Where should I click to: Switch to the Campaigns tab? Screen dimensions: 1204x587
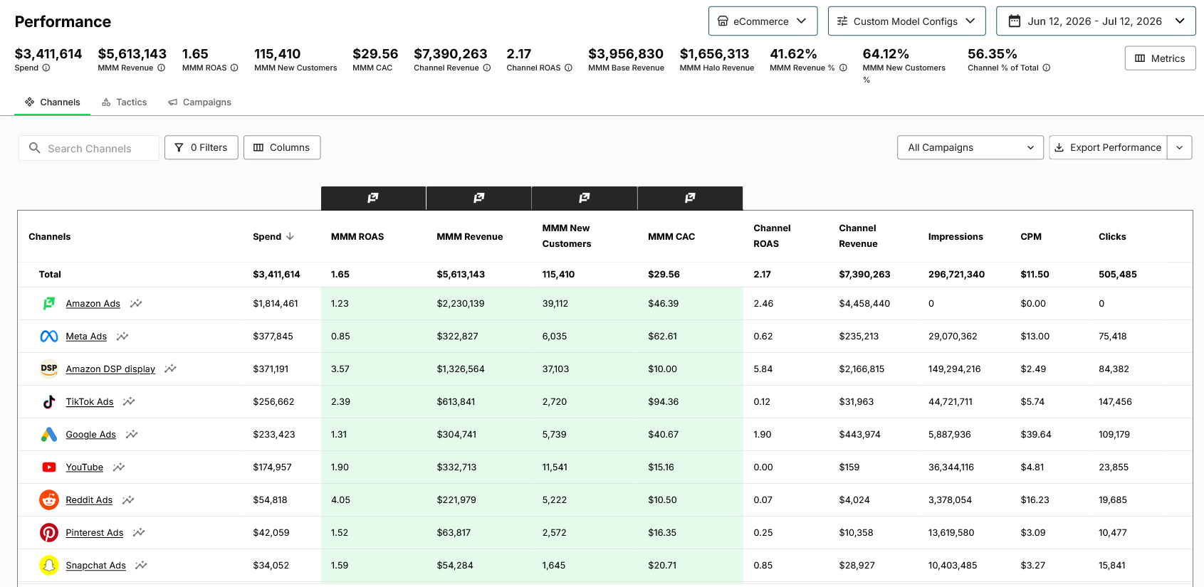pos(200,102)
